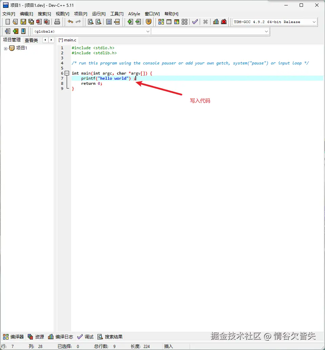Select the 项目1 item in the project tree
This screenshot has width=325, height=350.
(x=21, y=48)
